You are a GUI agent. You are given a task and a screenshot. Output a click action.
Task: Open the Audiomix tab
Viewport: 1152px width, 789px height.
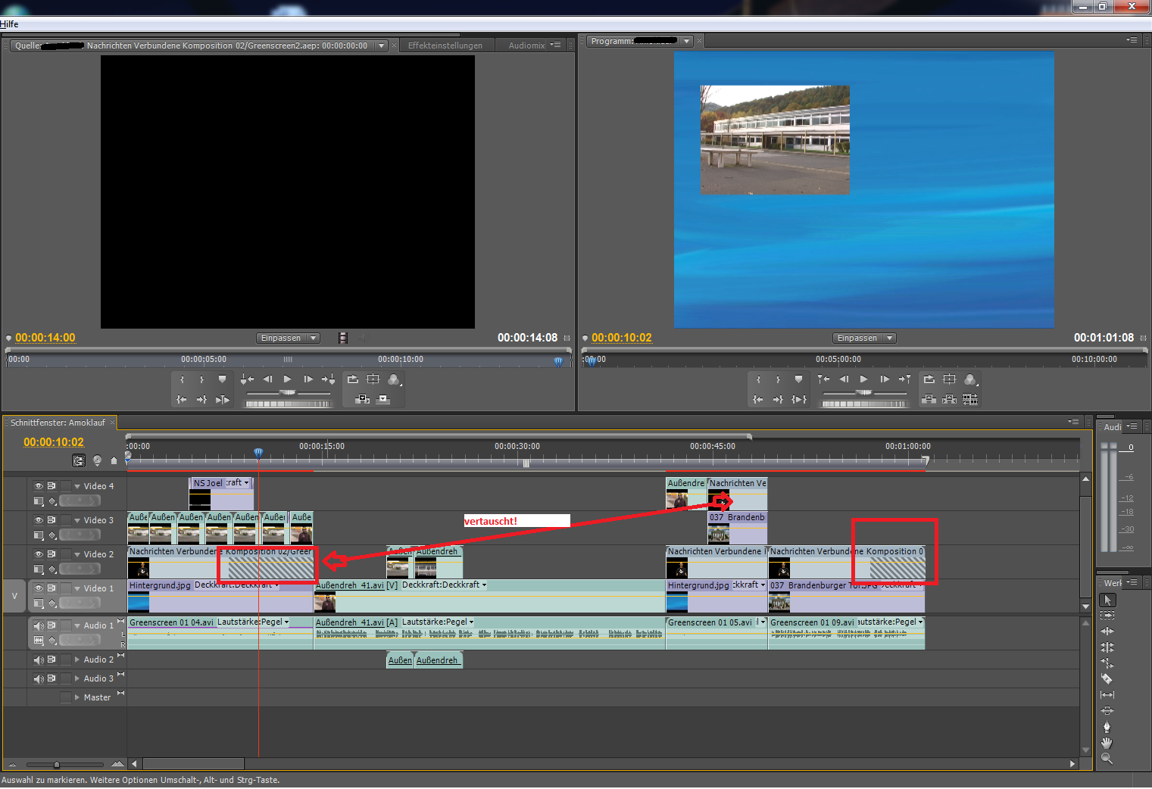526,45
